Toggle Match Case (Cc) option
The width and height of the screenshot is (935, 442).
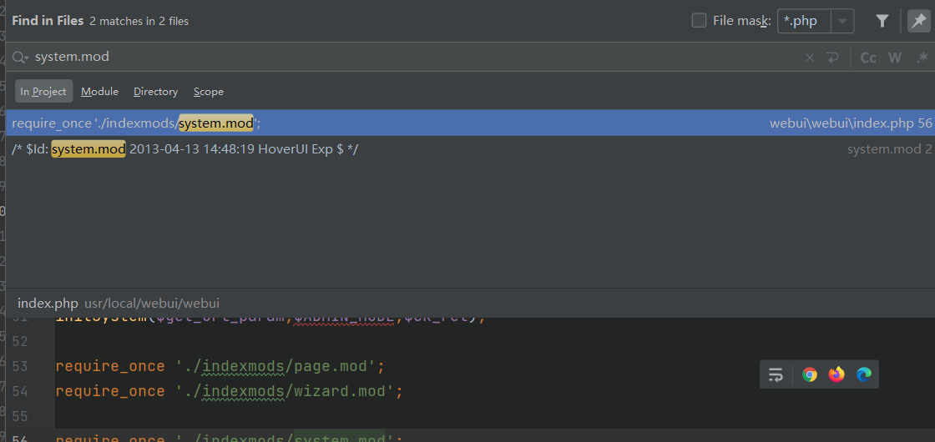pyautogui.click(x=868, y=58)
